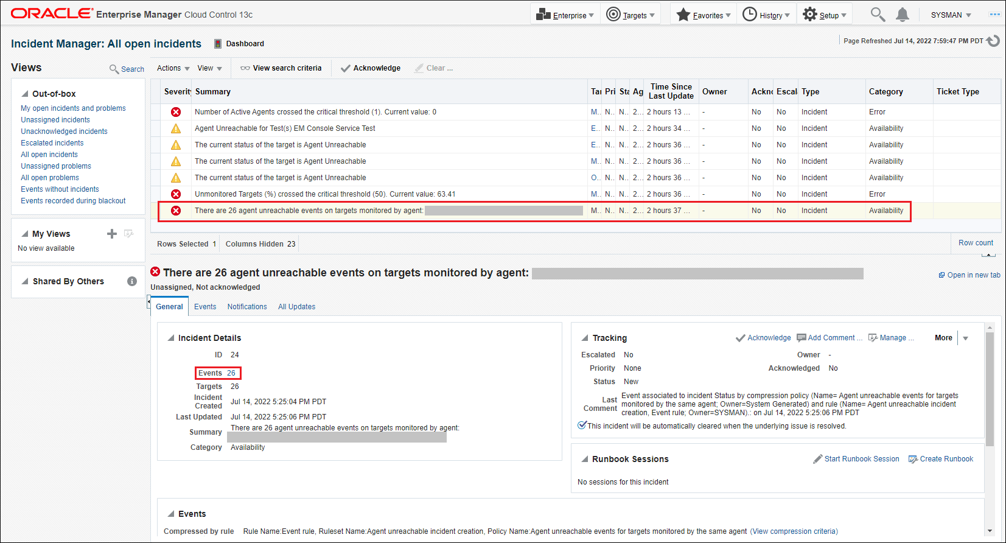This screenshot has width=1006, height=543.
Task: Click the Acknowledge toolbar button
Action: [371, 68]
